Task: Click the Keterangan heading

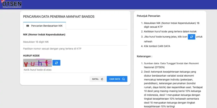Action: point(144,56)
